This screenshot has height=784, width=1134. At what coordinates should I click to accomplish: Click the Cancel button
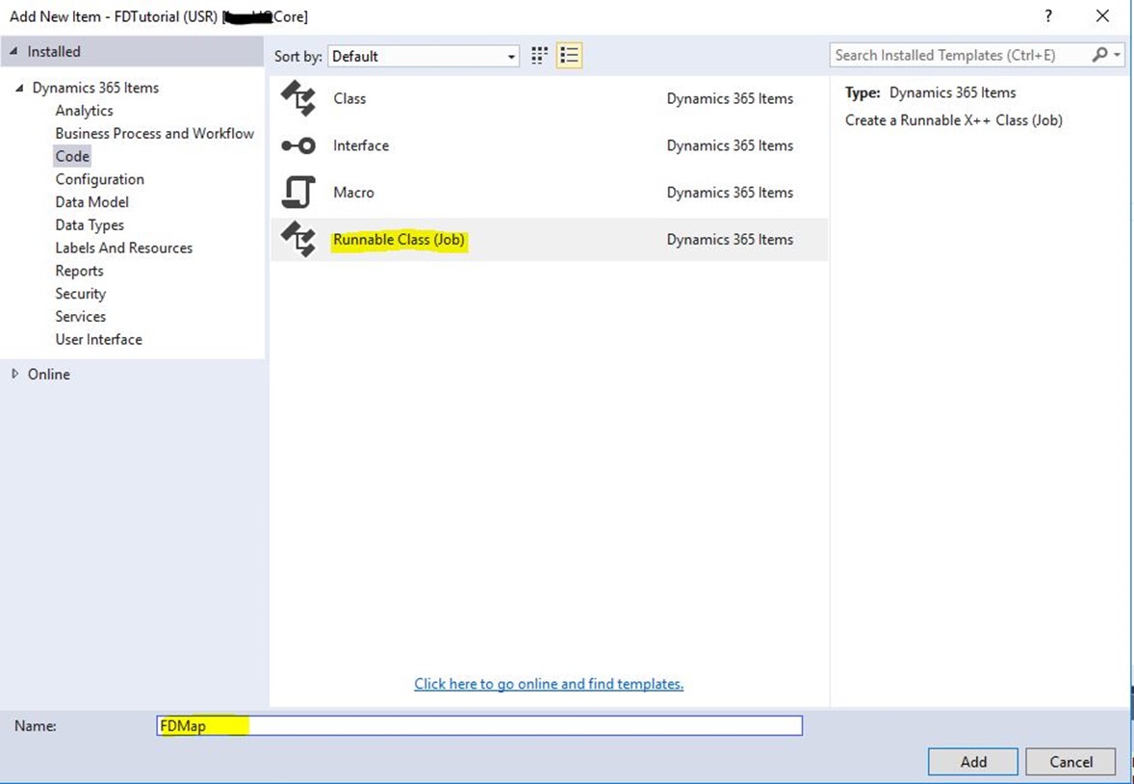coord(1070,762)
